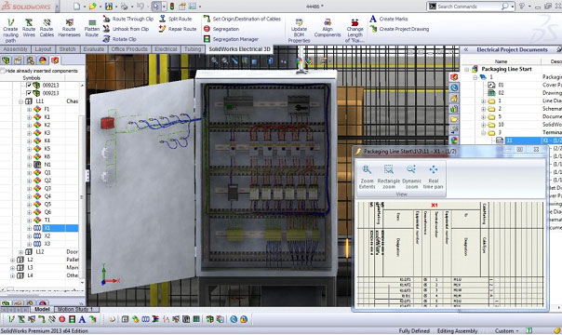Uncheck the second 009213 symbol checkbox
The image size is (562, 335).
[x=29, y=93]
